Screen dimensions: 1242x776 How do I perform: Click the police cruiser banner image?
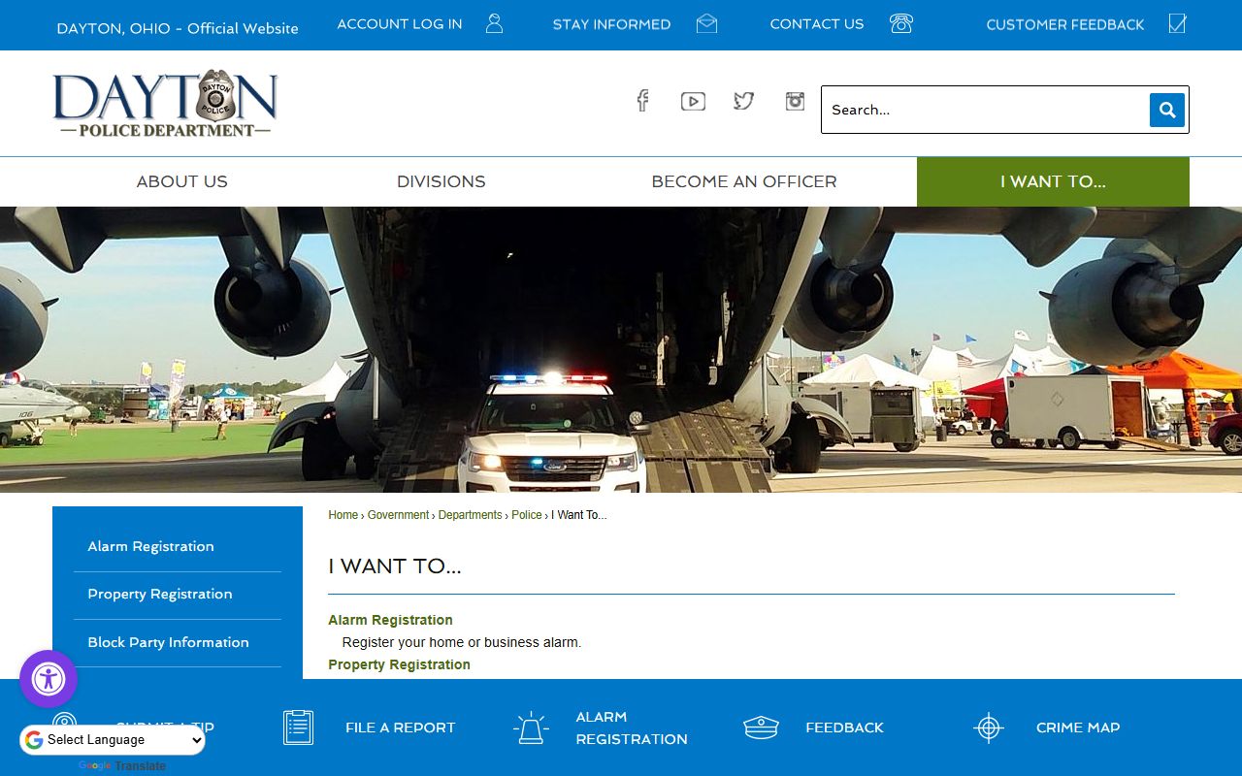tap(621, 349)
